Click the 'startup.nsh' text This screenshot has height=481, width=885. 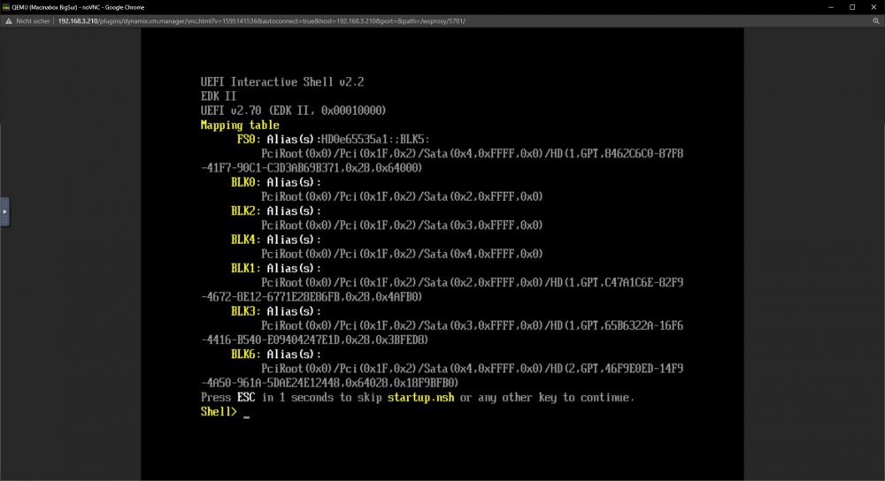pyautogui.click(x=420, y=398)
